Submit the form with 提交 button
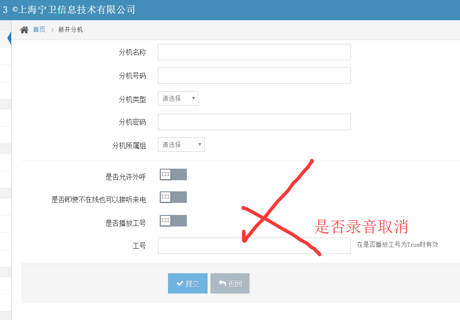460x320 pixels. 188,283
